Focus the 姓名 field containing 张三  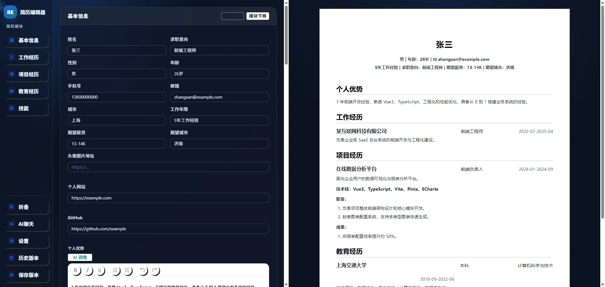pyautogui.click(x=117, y=50)
